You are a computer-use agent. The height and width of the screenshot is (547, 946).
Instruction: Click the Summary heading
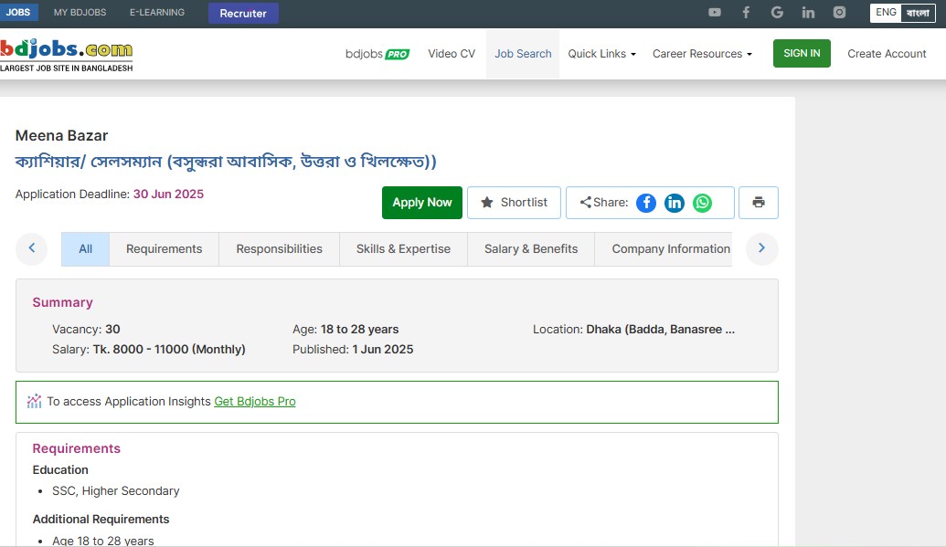coord(63,302)
